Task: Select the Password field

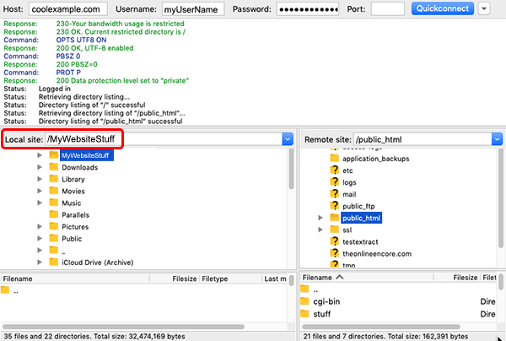Action: (308, 9)
